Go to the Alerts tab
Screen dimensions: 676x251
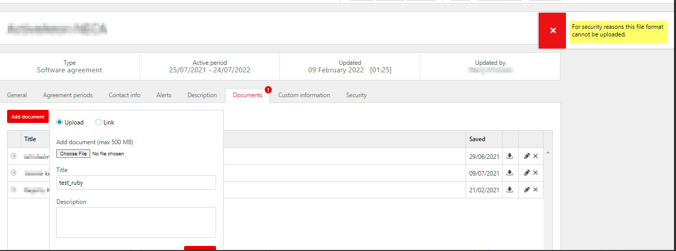[x=164, y=95]
